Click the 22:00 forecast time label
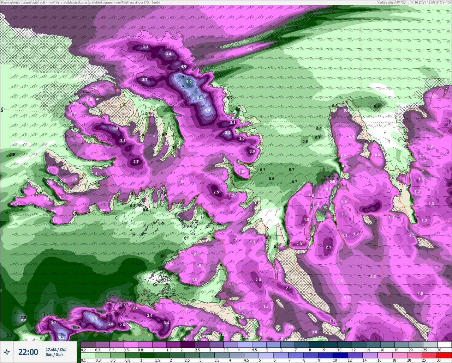The image size is (452, 363). click(x=28, y=352)
